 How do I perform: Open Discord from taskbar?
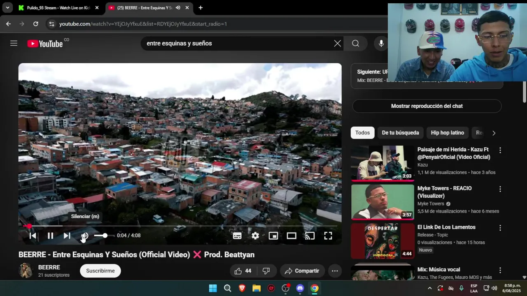click(x=300, y=288)
